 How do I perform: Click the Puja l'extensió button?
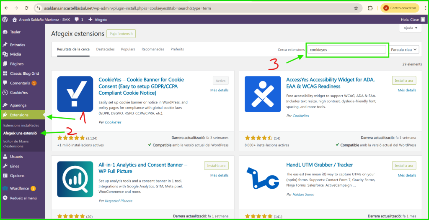pos(121,34)
